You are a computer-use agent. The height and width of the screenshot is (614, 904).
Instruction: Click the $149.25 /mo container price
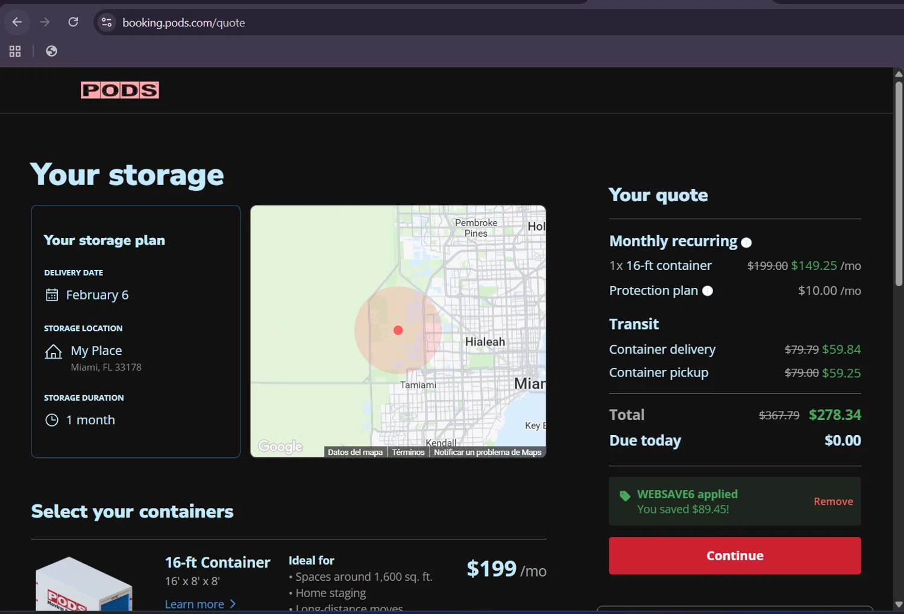(826, 266)
